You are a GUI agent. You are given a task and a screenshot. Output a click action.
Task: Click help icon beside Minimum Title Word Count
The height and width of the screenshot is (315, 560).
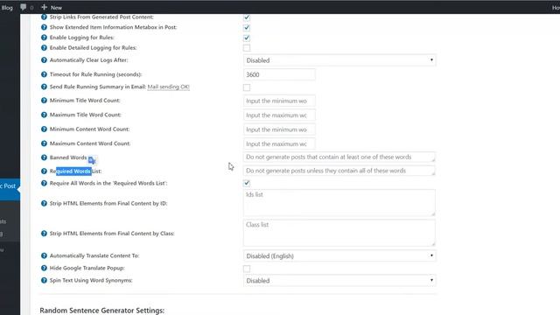44,101
